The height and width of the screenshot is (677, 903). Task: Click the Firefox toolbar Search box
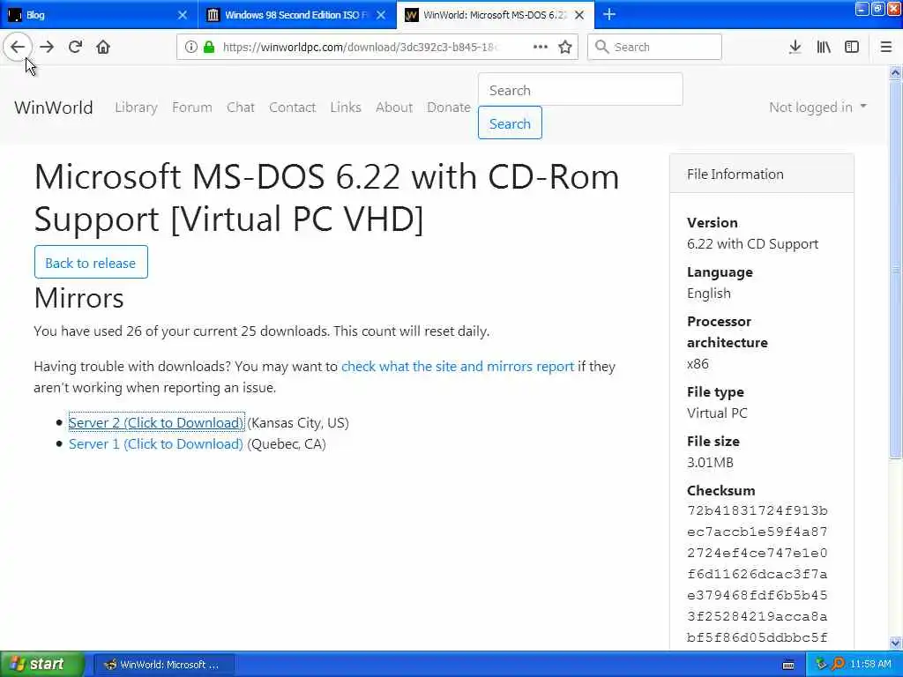(654, 47)
